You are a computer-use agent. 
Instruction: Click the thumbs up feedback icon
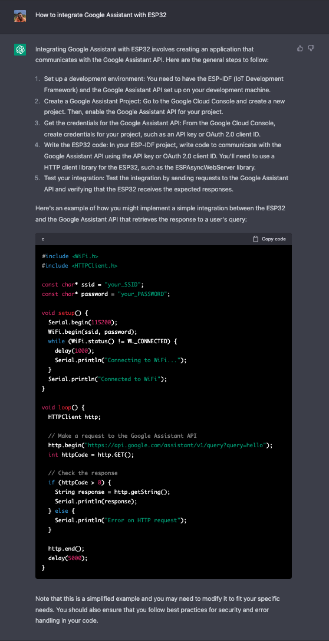coord(300,48)
